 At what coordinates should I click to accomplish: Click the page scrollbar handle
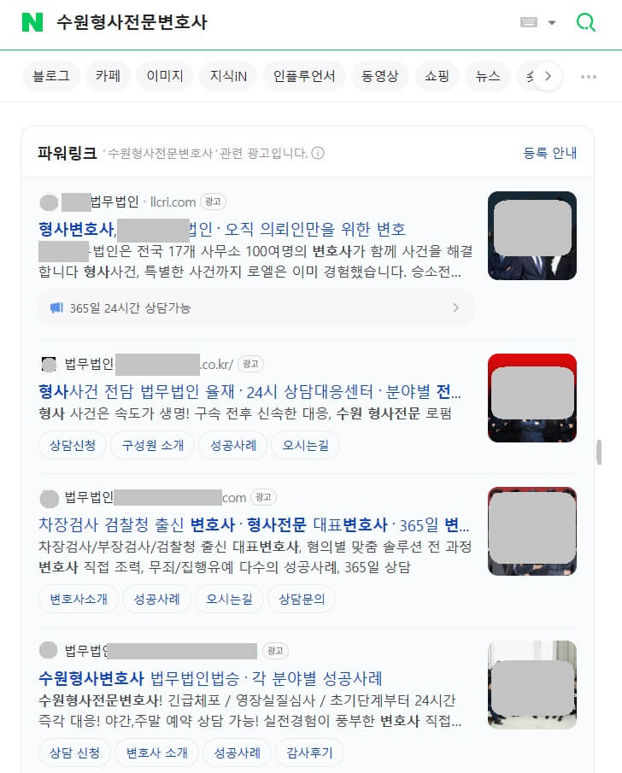coord(599,452)
